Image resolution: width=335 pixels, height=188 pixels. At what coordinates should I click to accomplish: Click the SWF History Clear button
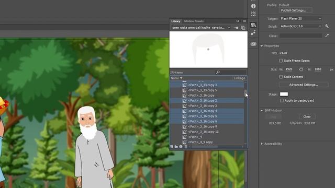307,116
